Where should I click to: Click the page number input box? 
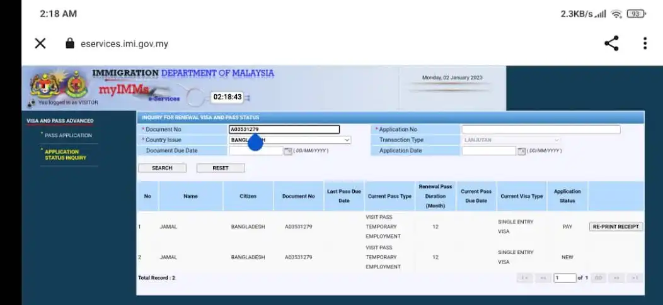(x=565, y=278)
